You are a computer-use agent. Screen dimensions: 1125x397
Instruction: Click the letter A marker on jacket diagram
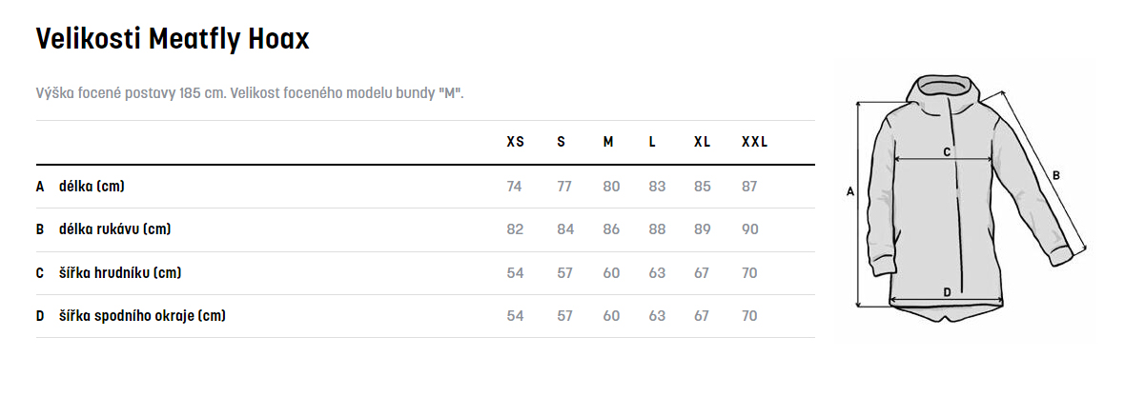tap(849, 192)
